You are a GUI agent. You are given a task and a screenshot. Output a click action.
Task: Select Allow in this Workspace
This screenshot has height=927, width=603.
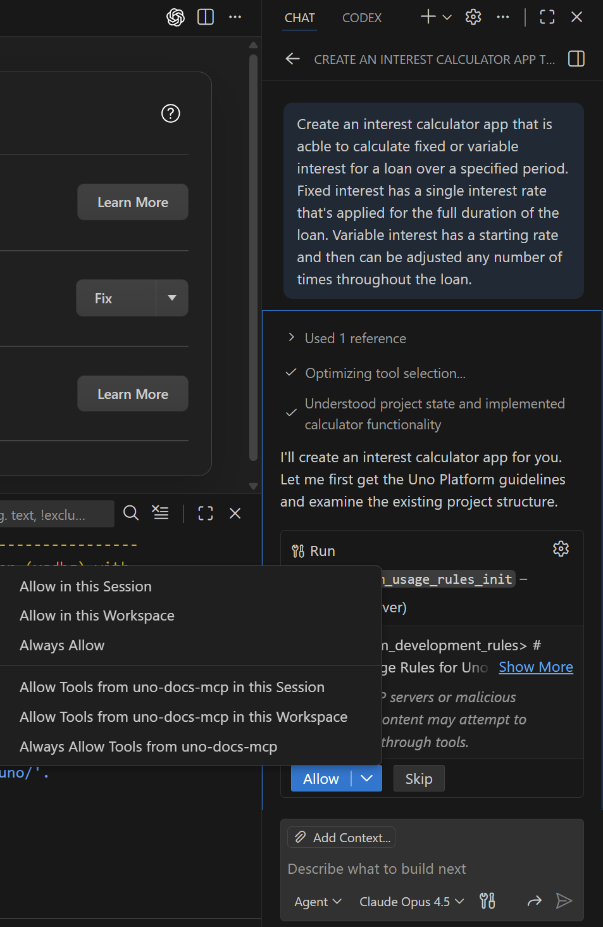[x=97, y=615]
